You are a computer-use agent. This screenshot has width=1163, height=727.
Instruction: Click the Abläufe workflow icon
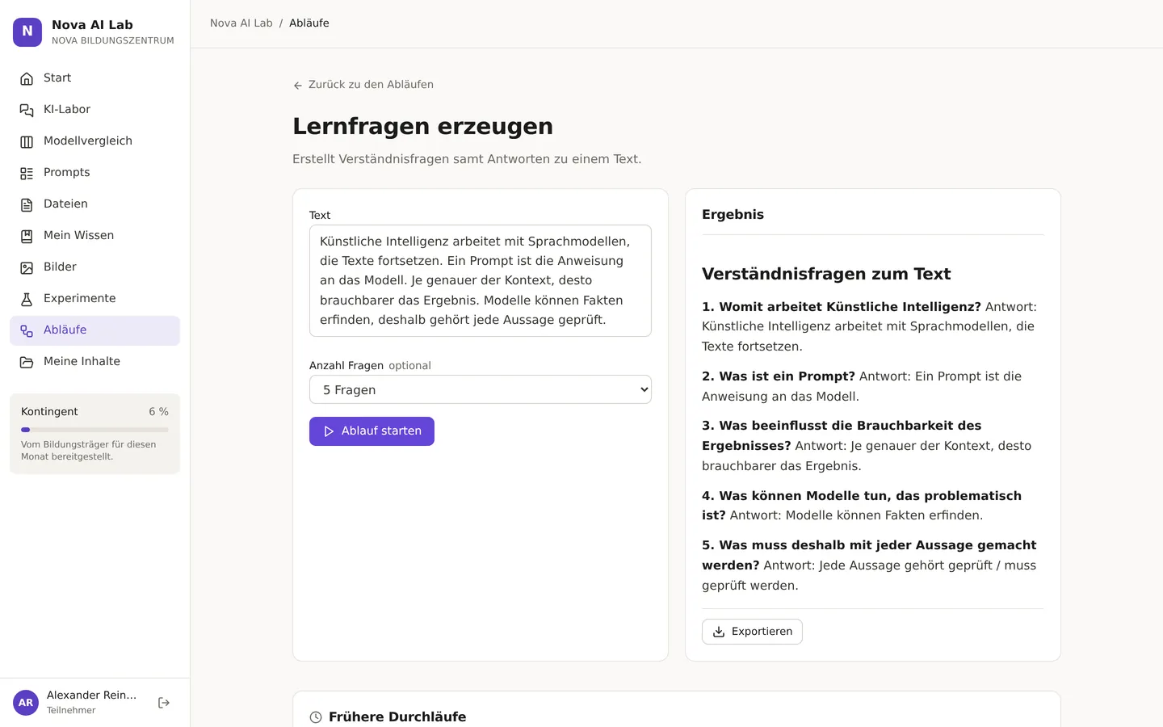click(27, 330)
